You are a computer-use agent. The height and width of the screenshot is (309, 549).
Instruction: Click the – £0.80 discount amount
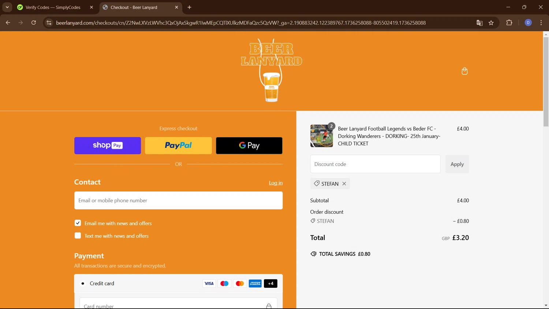coord(461,221)
